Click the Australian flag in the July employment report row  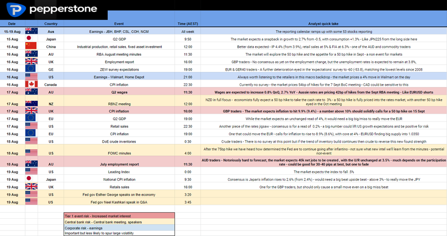click(31, 163)
